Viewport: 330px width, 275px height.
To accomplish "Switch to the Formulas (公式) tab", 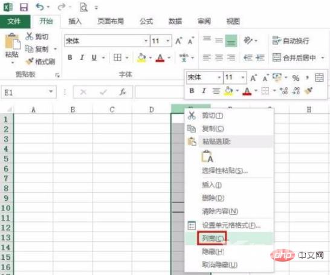I will (x=146, y=21).
